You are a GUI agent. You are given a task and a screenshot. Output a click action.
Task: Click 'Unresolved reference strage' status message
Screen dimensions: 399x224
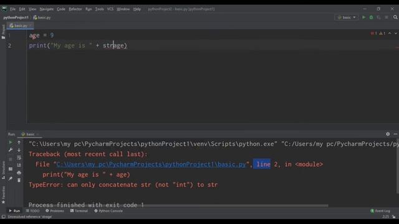pyautogui.click(x=30, y=217)
